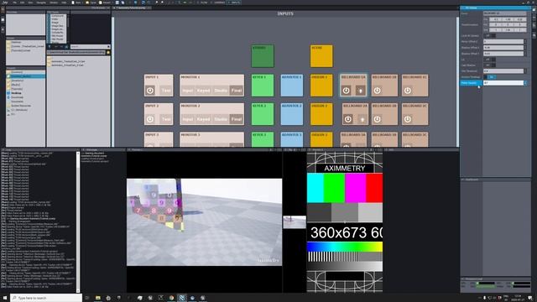Select Aximmetry_VirtualCam_3-Cam file

pyautogui.click(x=67, y=65)
